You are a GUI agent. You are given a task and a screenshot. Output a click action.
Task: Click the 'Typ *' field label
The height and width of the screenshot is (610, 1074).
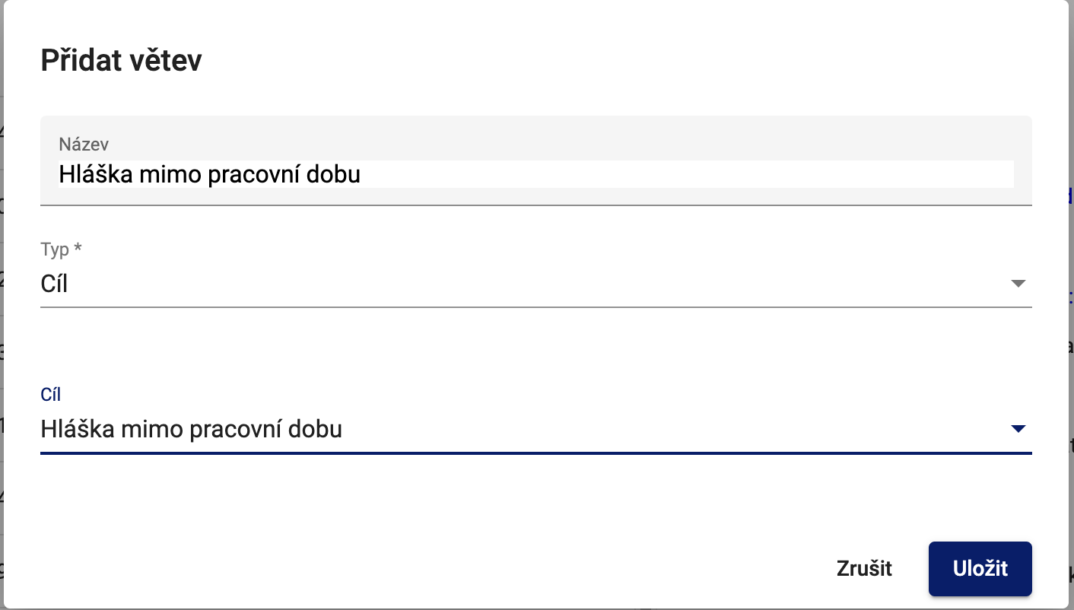pyautogui.click(x=61, y=249)
